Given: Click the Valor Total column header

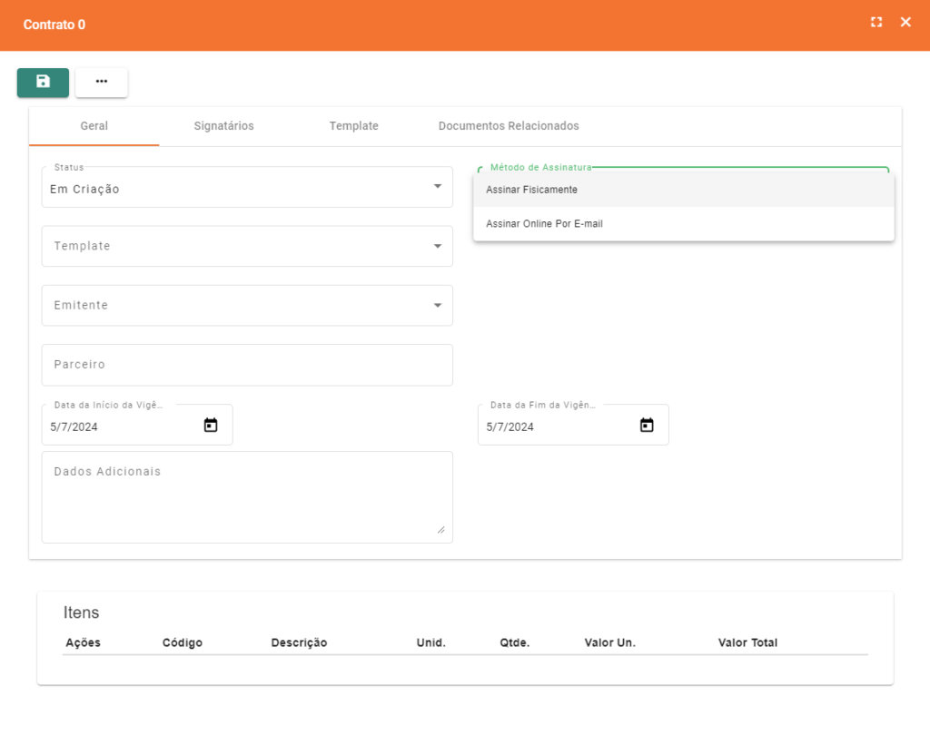Looking at the screenshot, I should (747, 642).
